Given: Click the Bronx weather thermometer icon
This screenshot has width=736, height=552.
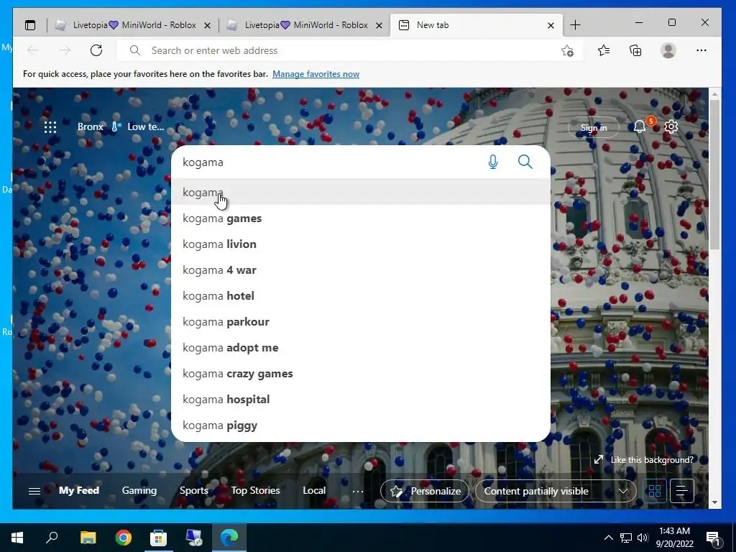Looking at the screenshot, I should pyautogui.click(x=116, y=126).
